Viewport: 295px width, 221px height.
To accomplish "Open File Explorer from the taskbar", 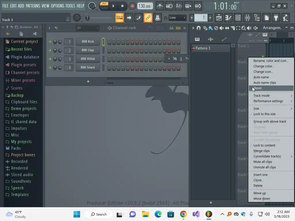I will [x=145, y=214].
